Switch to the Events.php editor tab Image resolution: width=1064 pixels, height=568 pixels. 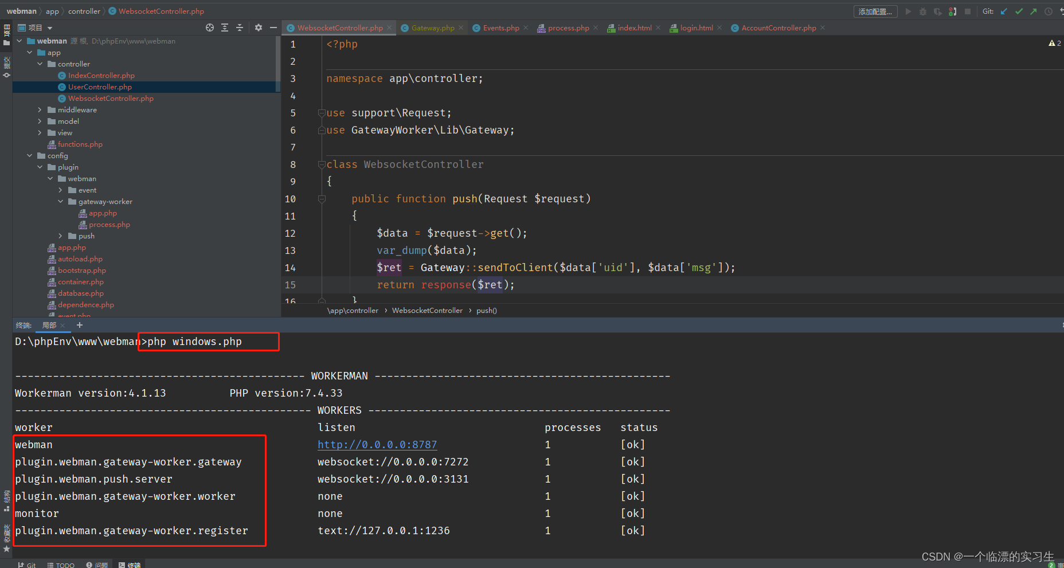point(501,28)
